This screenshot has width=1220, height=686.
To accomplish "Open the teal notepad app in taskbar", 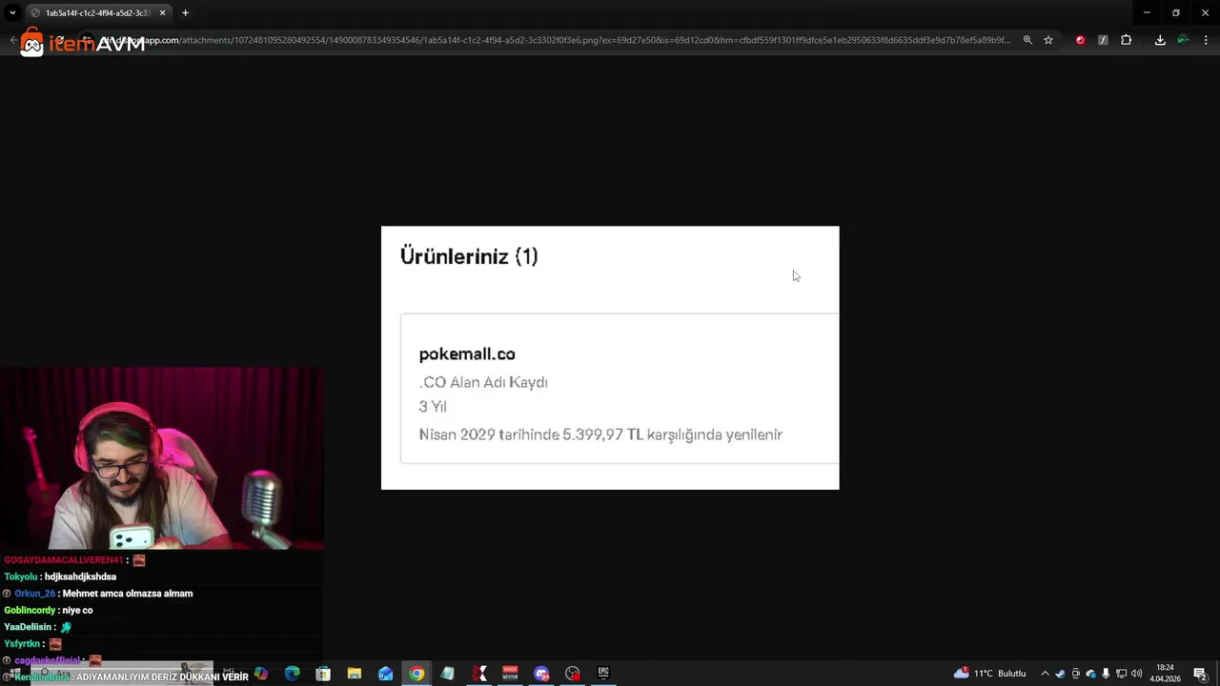I will click(x=447, y=674).
